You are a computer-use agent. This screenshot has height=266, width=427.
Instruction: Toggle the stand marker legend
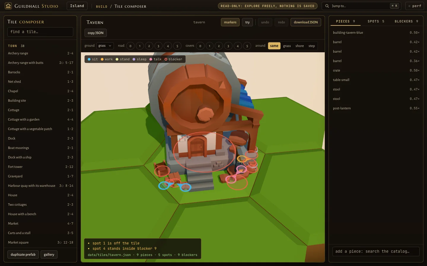pos(122,59)
